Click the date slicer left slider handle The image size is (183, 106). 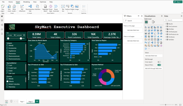click(x=8, y=38)
